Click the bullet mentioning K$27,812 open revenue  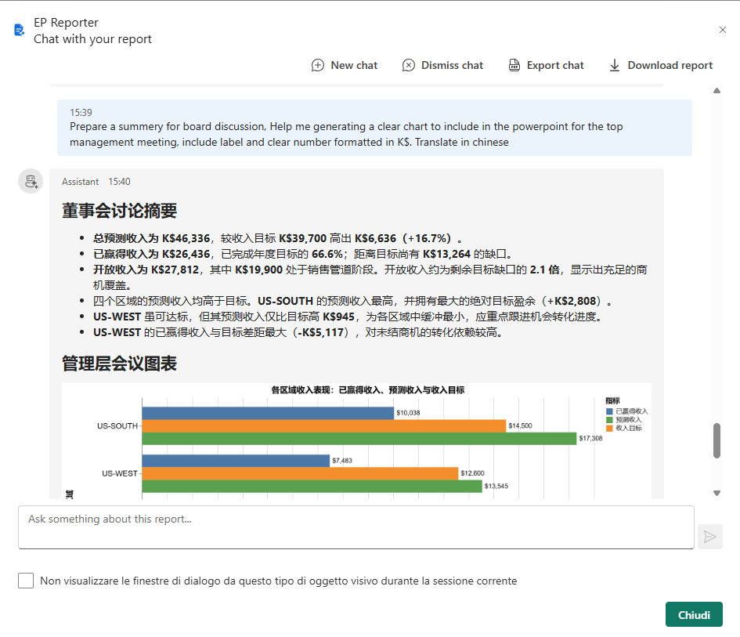point(370,277)
